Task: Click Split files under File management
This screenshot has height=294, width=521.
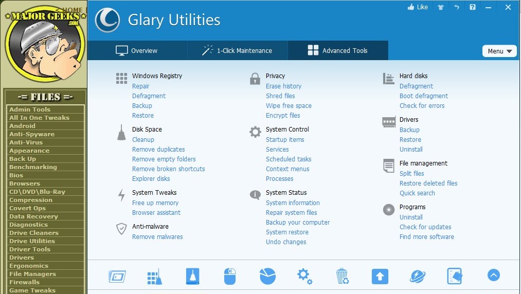Action: [411, 173]
